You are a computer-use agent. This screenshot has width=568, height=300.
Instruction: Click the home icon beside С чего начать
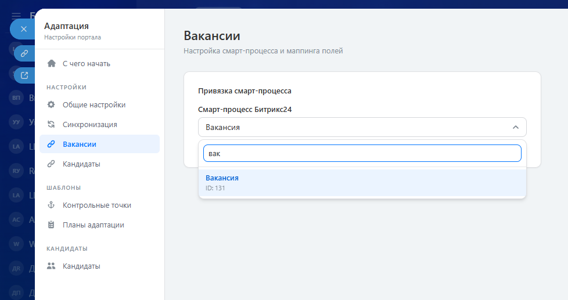[x=52, y=63]
